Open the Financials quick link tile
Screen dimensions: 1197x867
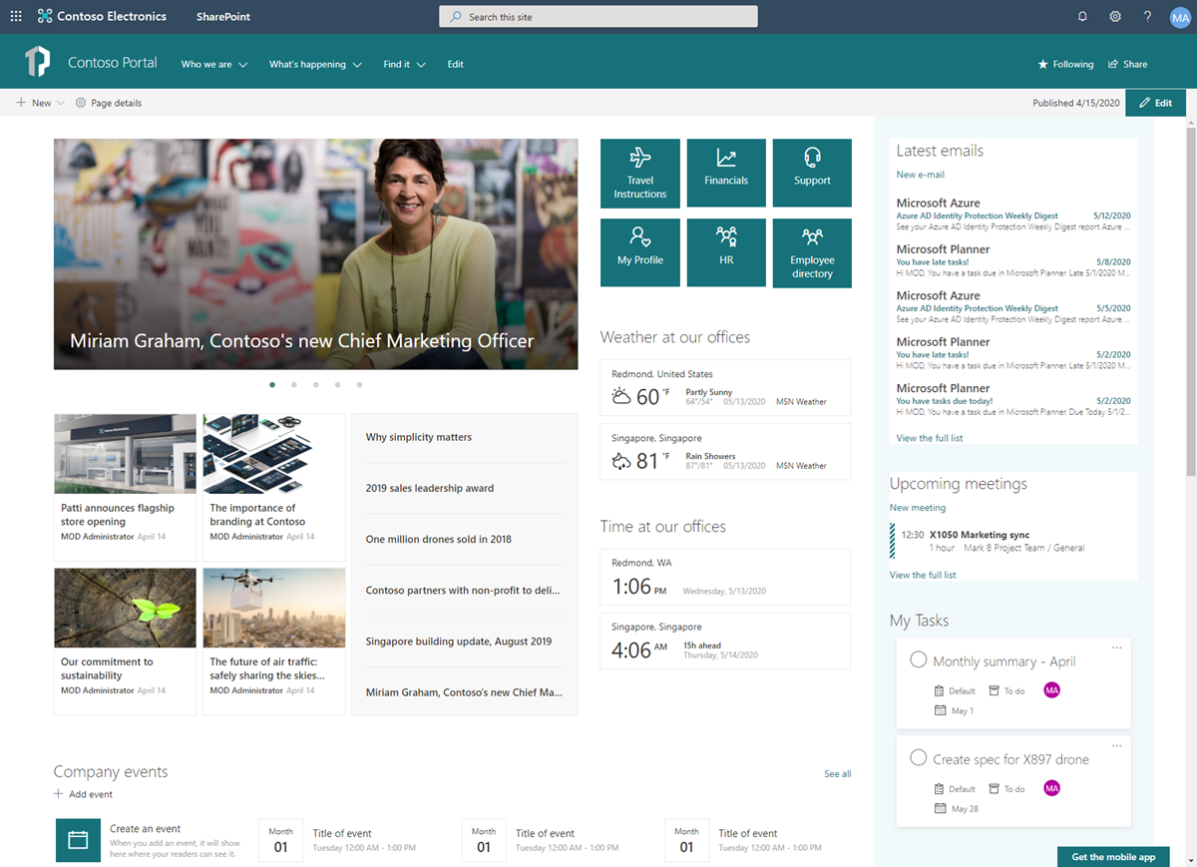coord(726,174)
